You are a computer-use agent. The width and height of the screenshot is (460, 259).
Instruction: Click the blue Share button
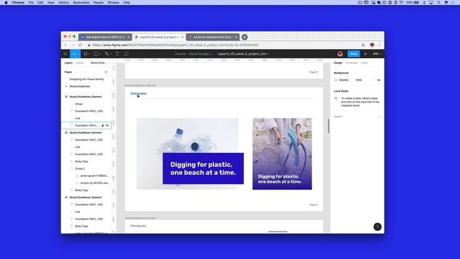[x=353, y=54]
